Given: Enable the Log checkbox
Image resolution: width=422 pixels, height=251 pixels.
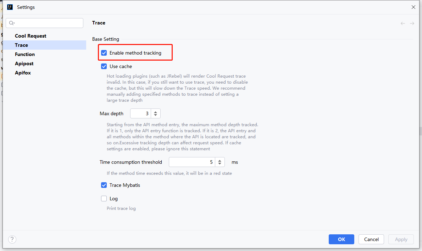Looking at the screenshot, I should (x=104, y=199).
